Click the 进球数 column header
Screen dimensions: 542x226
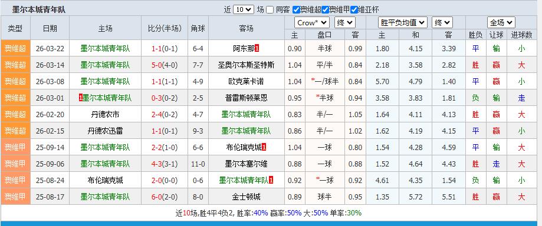(521, 35)
